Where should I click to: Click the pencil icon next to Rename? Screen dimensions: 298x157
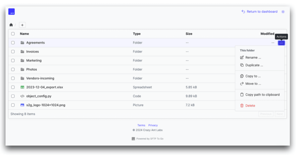coord(242,58)
